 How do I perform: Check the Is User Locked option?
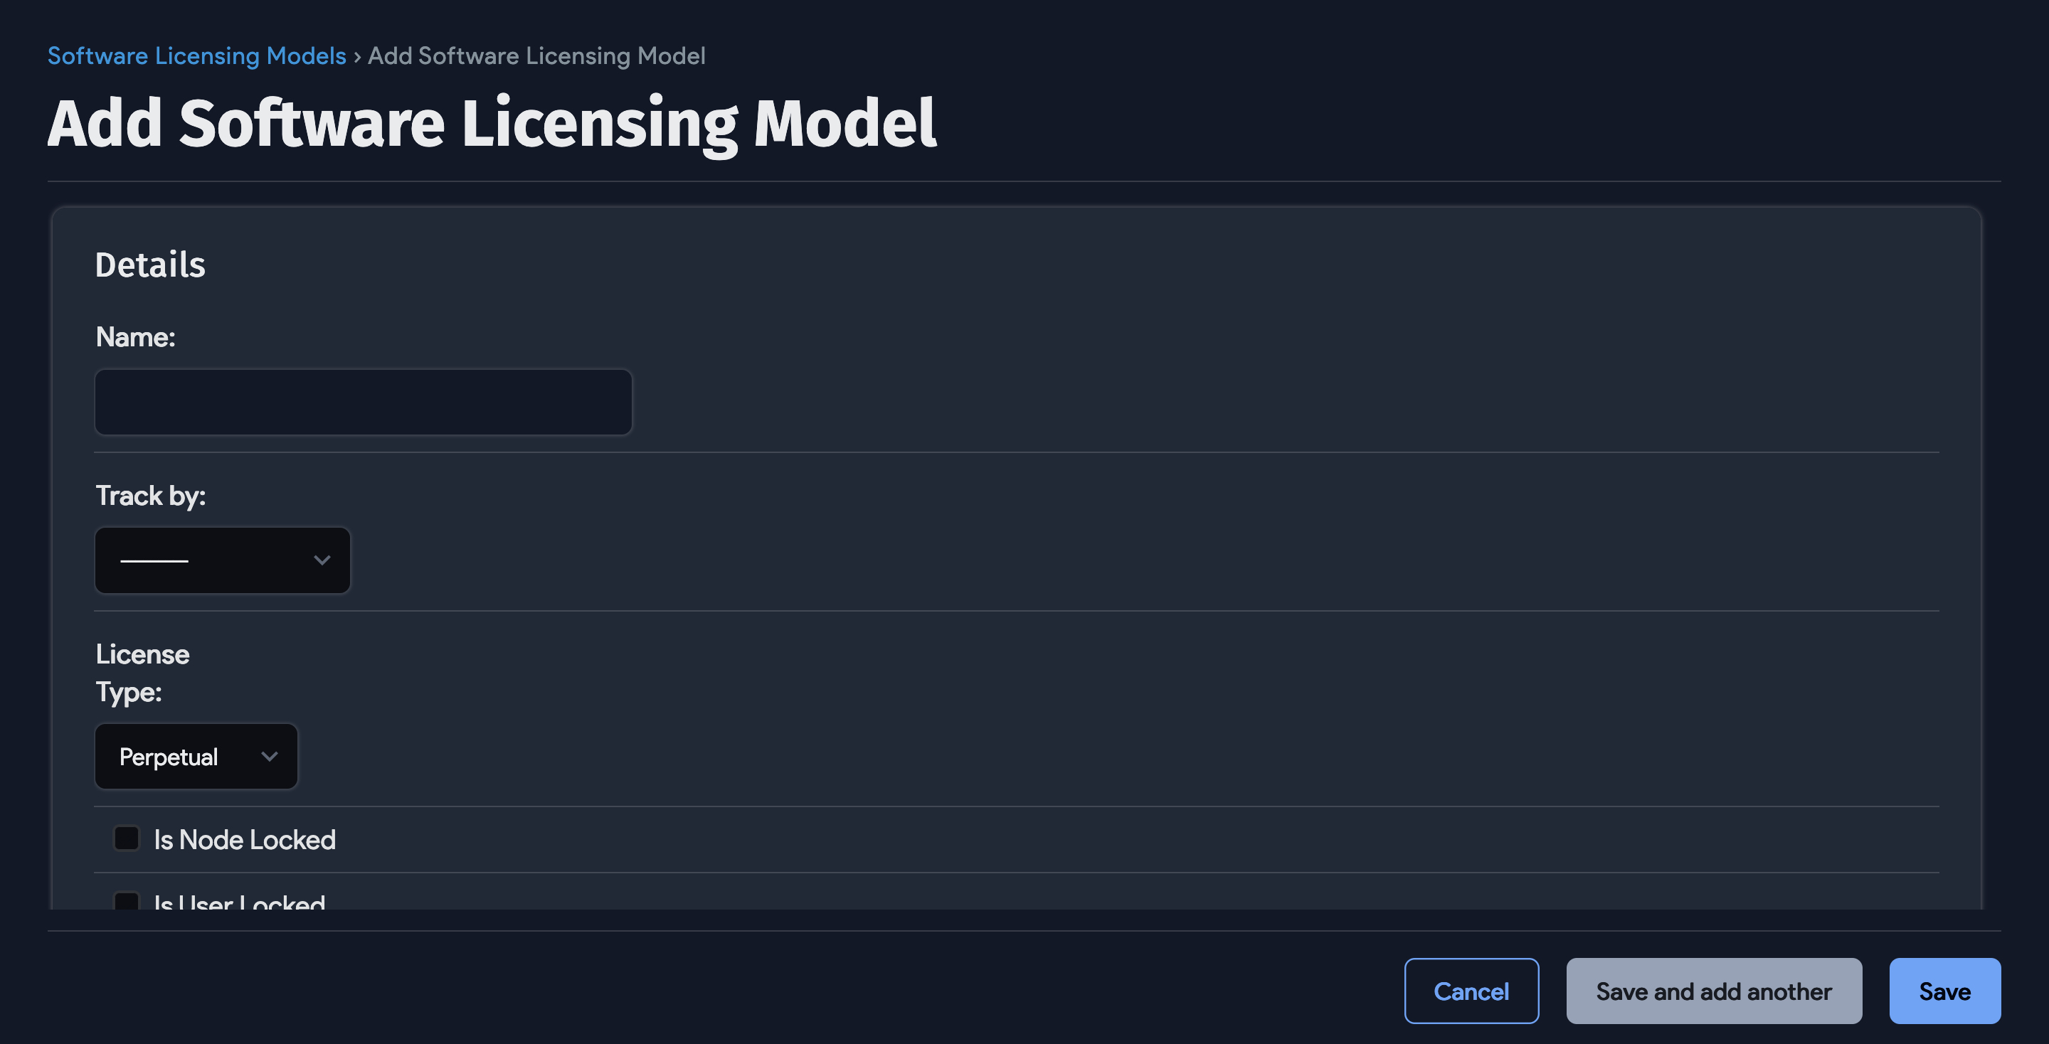click(x=127, y=902)
